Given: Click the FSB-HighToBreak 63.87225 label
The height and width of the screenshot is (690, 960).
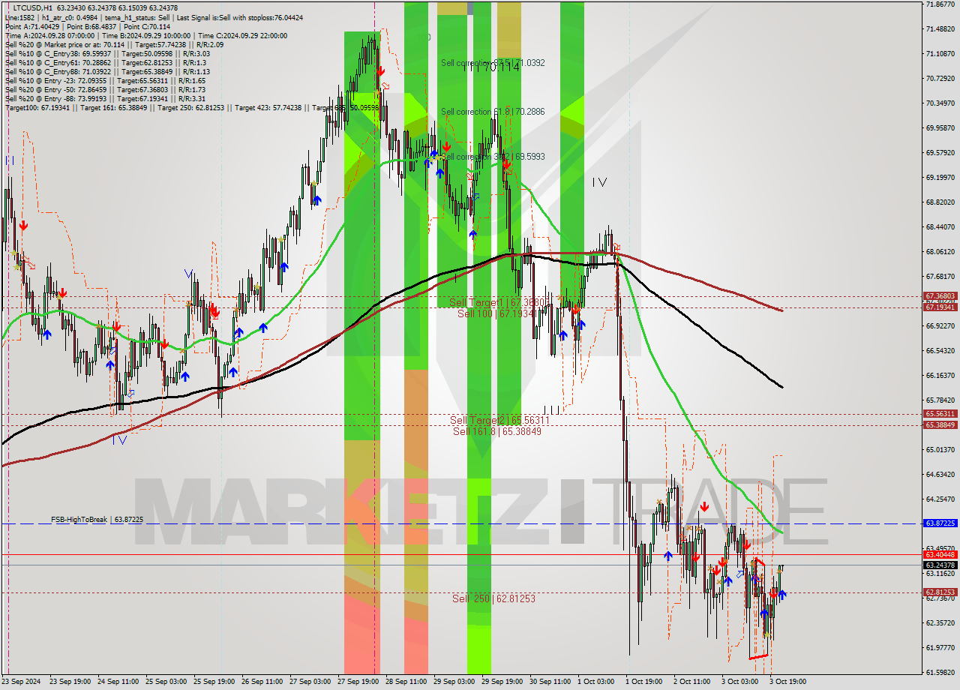Looking at the screenshot, I should 97,519.
